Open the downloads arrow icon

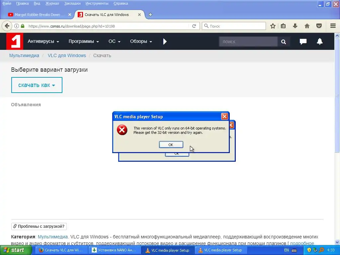[x=295, y=26]
